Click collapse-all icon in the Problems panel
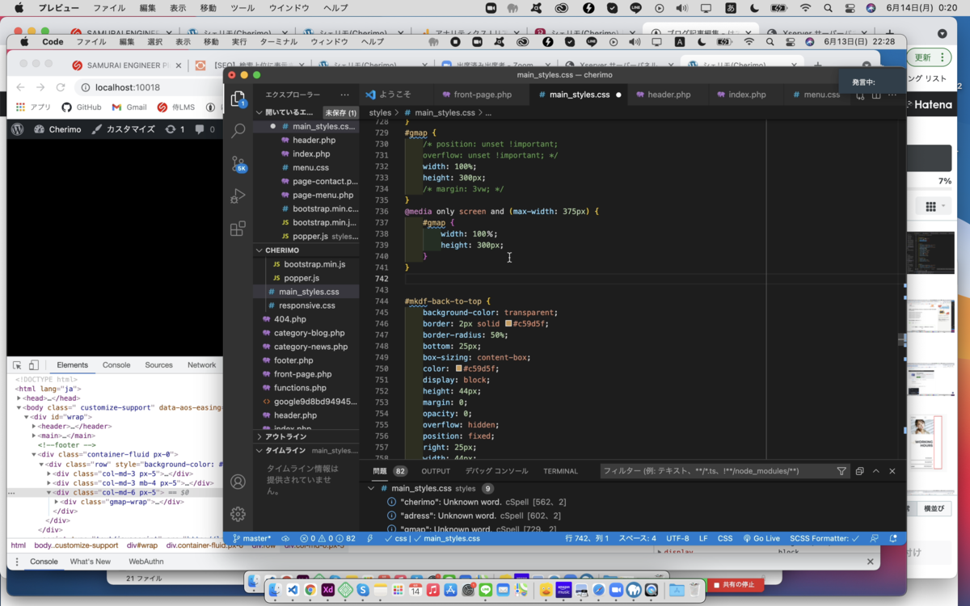The width and height of the screenshot is (970, 606). tap(859, 471)
